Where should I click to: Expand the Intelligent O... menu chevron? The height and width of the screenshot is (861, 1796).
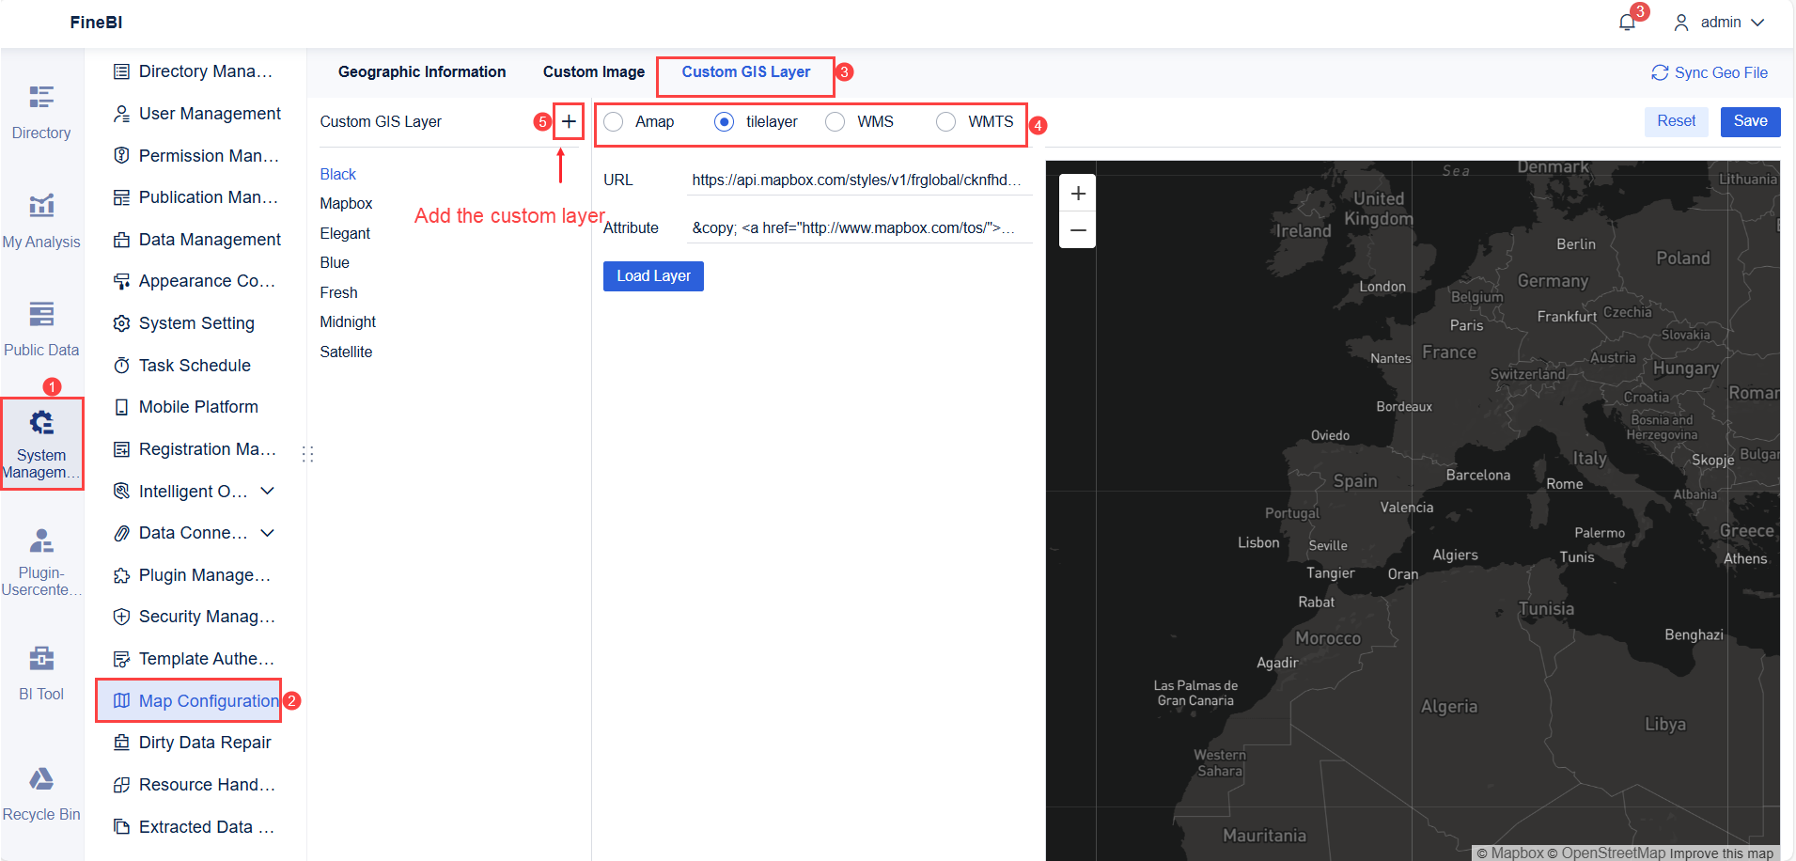[268, 491]
